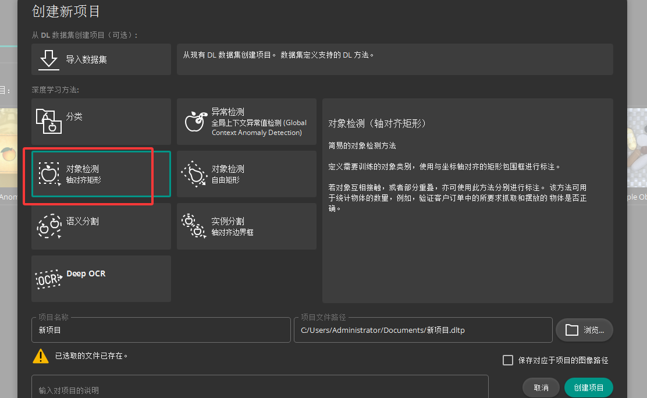
Task: Open the 浏览 file browser
Action: pyautogui.click(x=584, y=329)
